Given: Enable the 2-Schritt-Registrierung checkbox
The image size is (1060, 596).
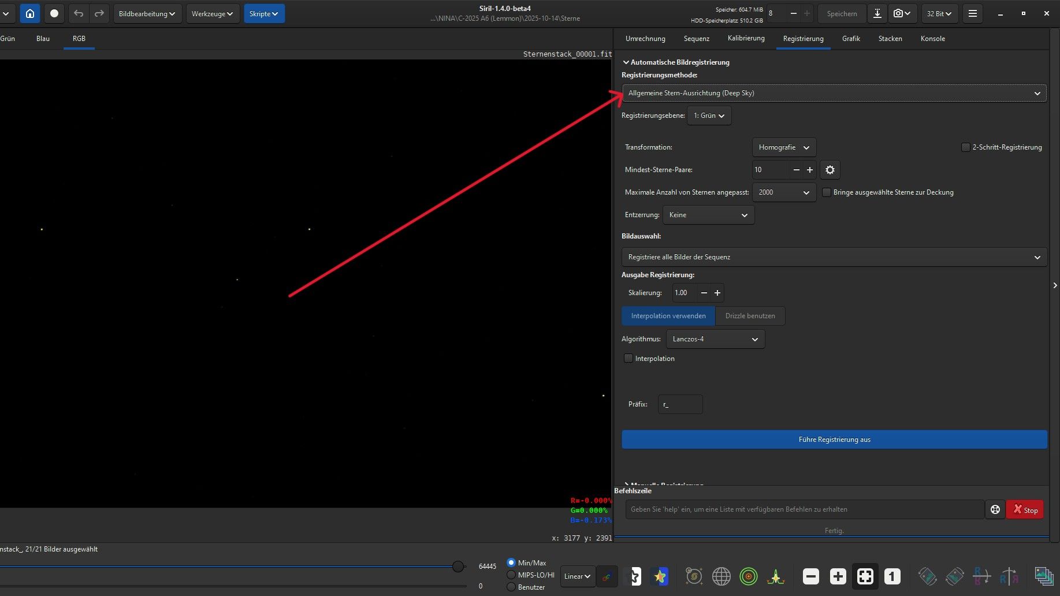Looking at the screenshot, I should [965, 147].
